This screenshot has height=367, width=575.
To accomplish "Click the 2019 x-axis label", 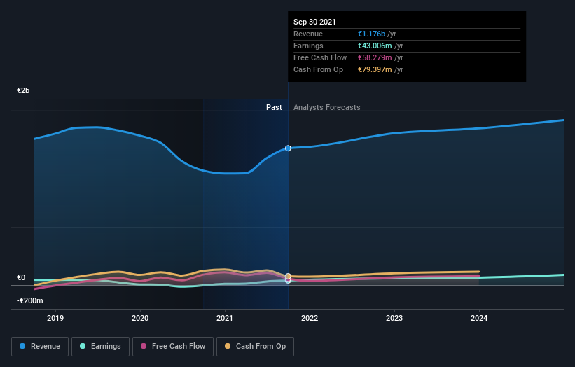I will pyautogui.click(x=55, y=318).
